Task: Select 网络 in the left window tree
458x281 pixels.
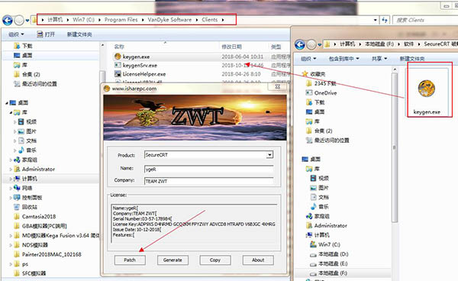Action: (x=23, y=188)
